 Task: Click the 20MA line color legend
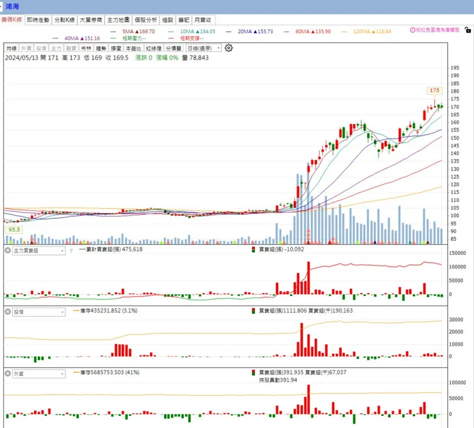coord(229,31)
